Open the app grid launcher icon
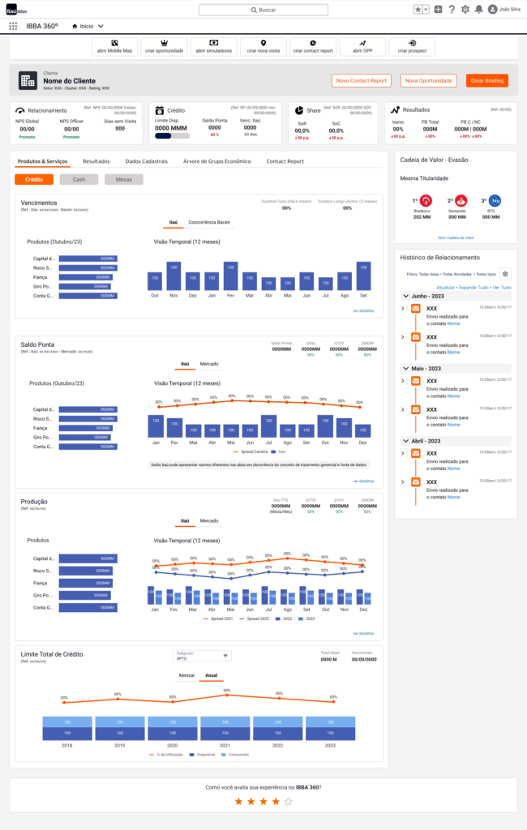 [x=13, y=27]
